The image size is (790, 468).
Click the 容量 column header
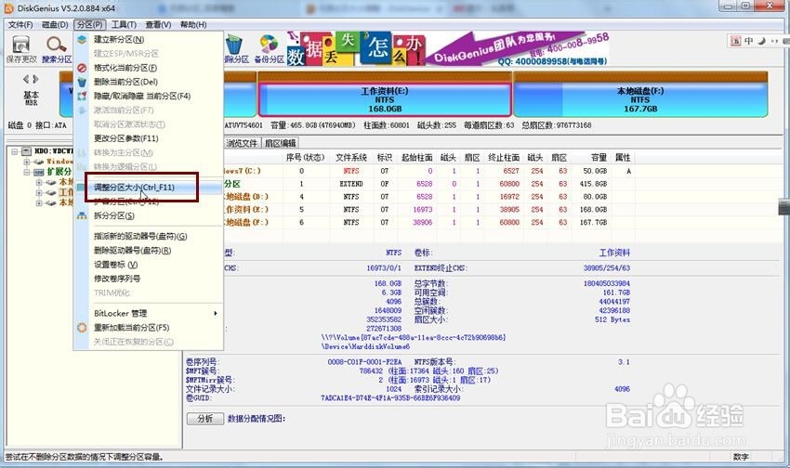tap(599, 158)
